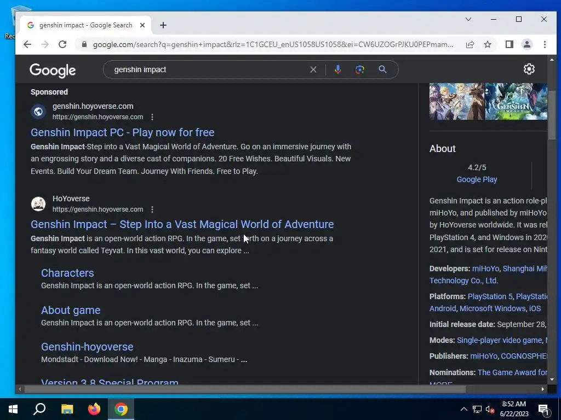
Task: Open the Google Play rating link
Action: click(477, 179)
